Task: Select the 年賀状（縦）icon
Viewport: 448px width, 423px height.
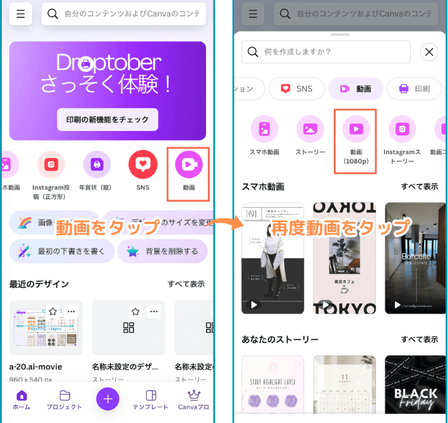Action: pos(97,165)
